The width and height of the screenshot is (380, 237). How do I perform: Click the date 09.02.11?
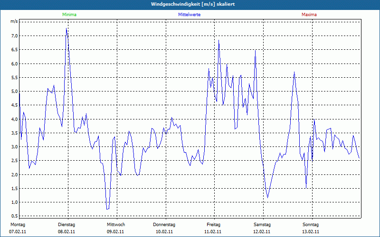click(115, 232)
